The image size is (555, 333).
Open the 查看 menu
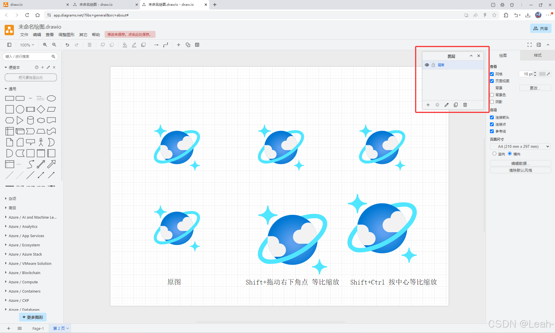tap(50, 35)
